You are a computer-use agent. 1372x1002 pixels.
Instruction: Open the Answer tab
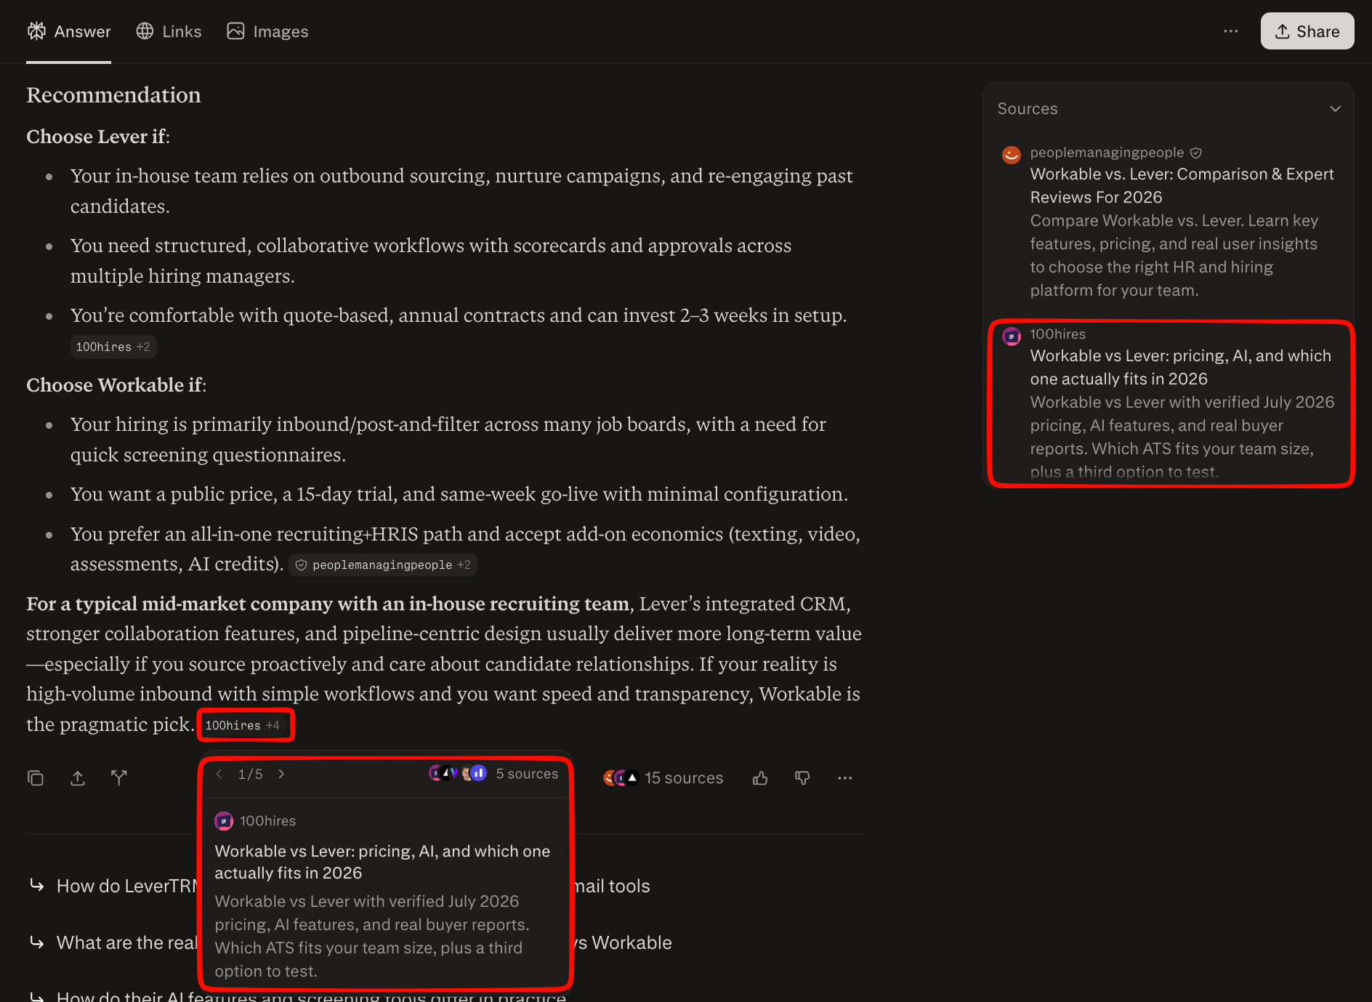[x=69, y=31]
